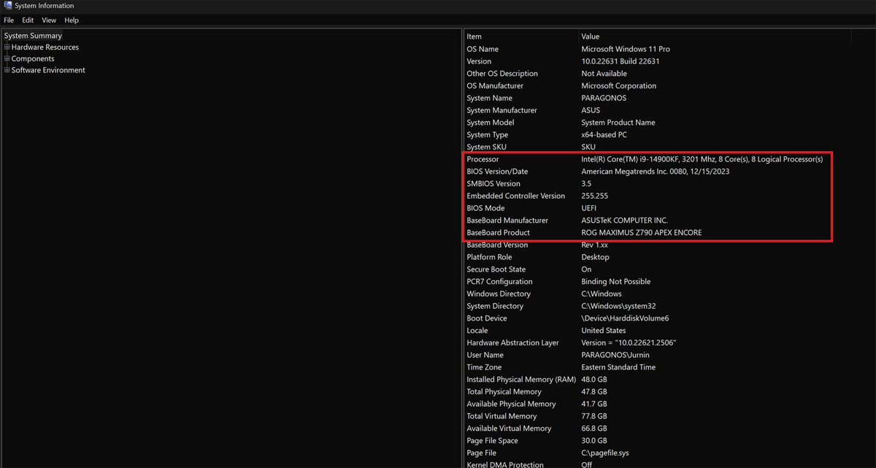Image resolution: width=876 pixels, height=468 pixels.
Task: Click Available Virtual Memory item
Action: tap(509, 429)
